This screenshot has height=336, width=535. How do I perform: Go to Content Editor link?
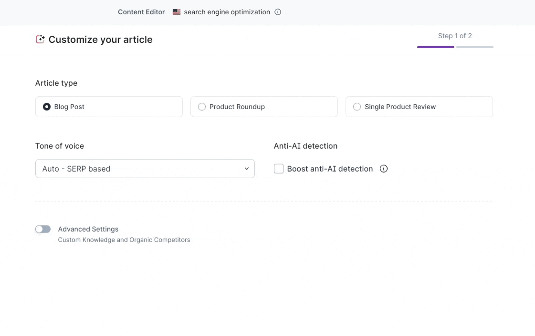pos(141,12)
